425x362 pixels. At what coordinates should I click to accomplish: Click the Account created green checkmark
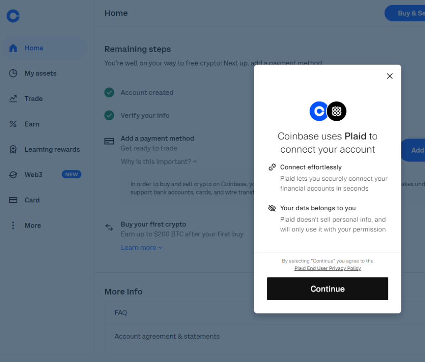(109, 92)
